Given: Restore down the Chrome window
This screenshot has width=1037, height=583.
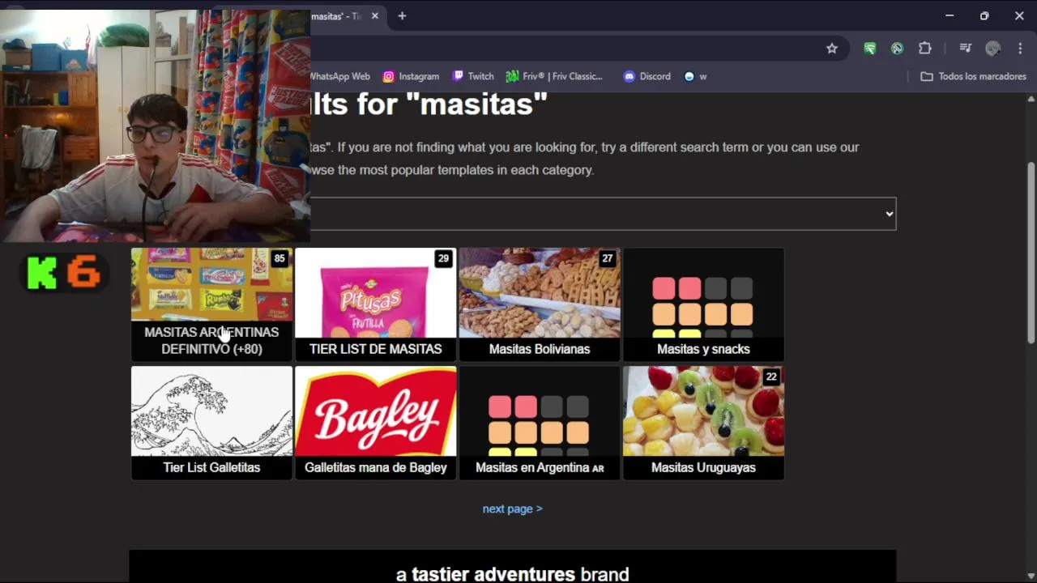Looking at the screenshot, I should point(984,15).
